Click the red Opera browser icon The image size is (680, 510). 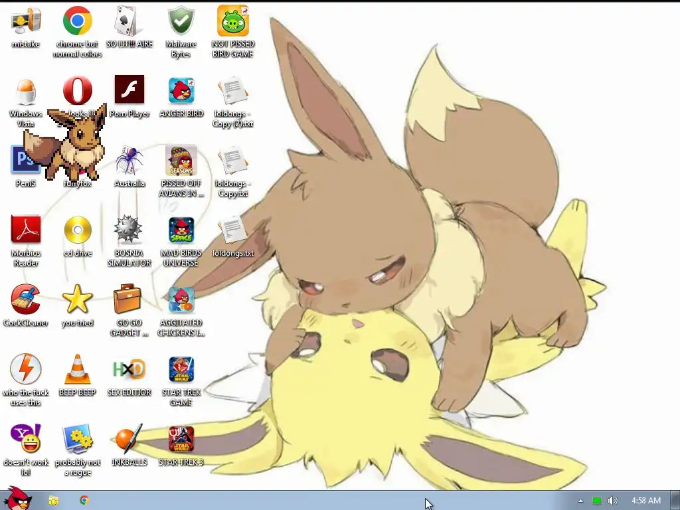[77, 90]
